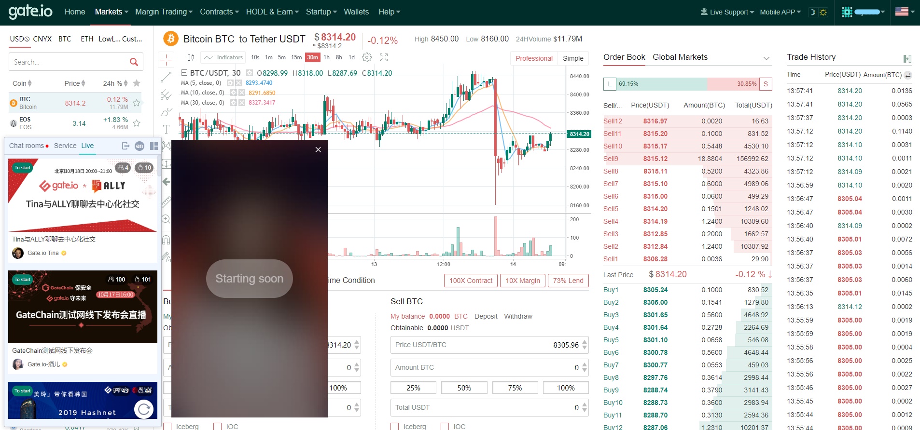Open the language flag dropdown
The height and width of the screenshot is (430, 920).
coord(905,12)
